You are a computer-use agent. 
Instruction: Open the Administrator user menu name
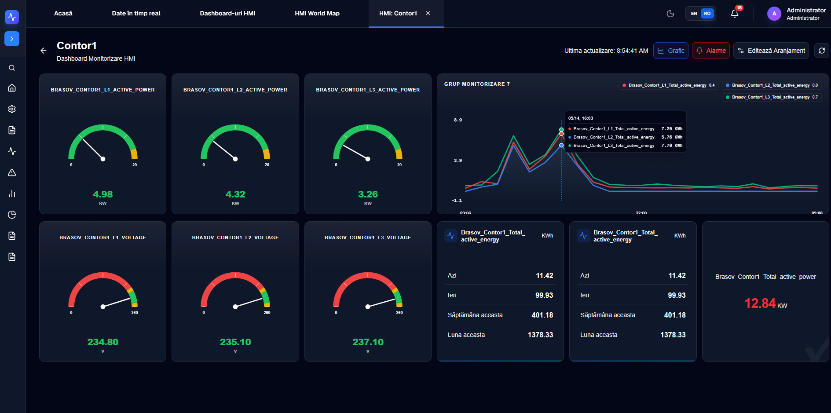pos(806,10)
